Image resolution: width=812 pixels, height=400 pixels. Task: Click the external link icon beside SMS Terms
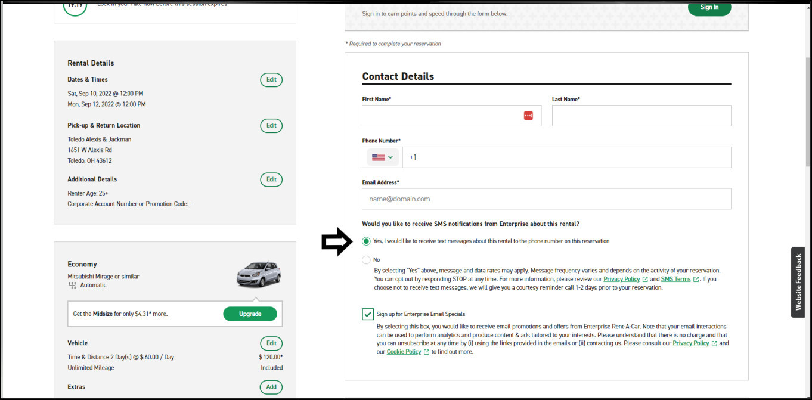(x=696, y=280)
